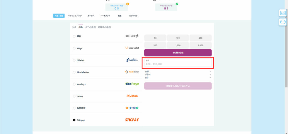Screen dimensions: 288x134
Task: Open the キャッシュバック menu item
Action: [x=75, y=16]
